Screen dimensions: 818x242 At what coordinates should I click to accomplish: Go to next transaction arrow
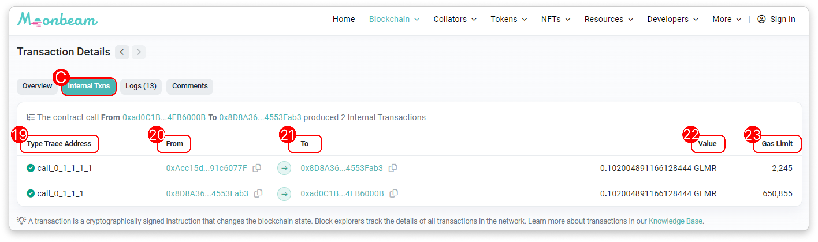139,52
